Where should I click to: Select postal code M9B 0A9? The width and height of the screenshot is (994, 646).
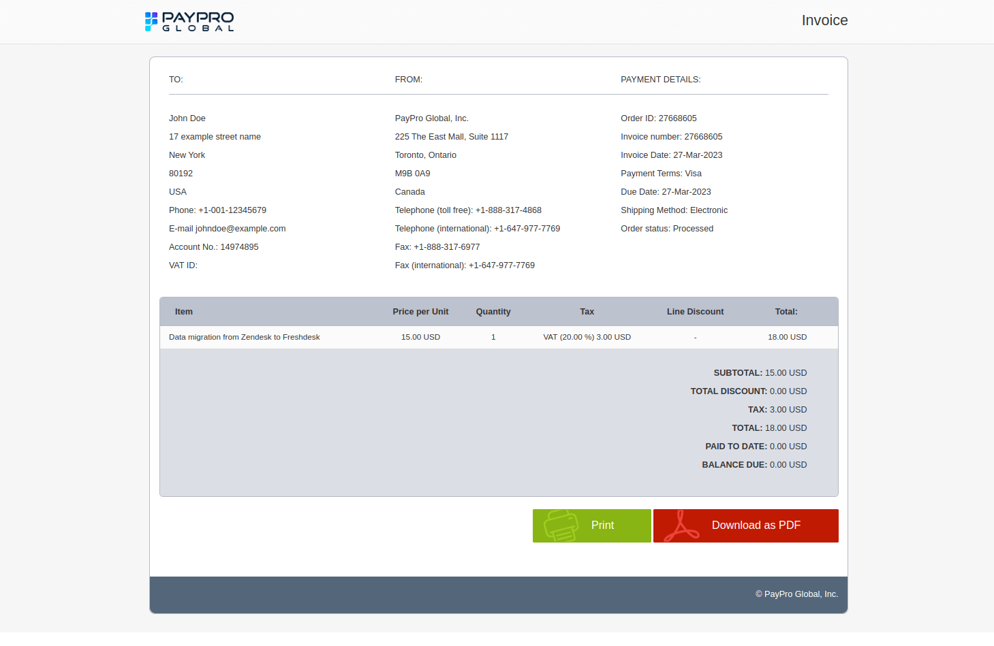413,174
